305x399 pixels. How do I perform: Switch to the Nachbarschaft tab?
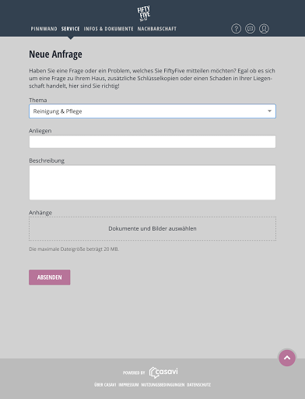[x=157, y=29]
